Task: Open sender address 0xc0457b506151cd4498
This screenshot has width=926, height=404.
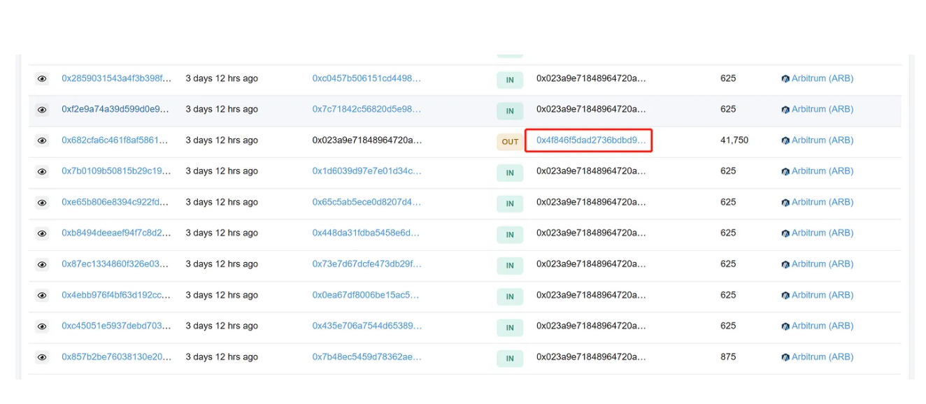Action: click(366, 78)
